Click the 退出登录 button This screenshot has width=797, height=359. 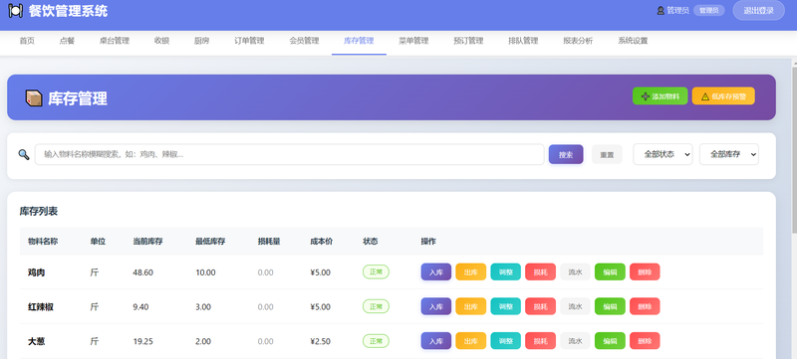[758, 11]
